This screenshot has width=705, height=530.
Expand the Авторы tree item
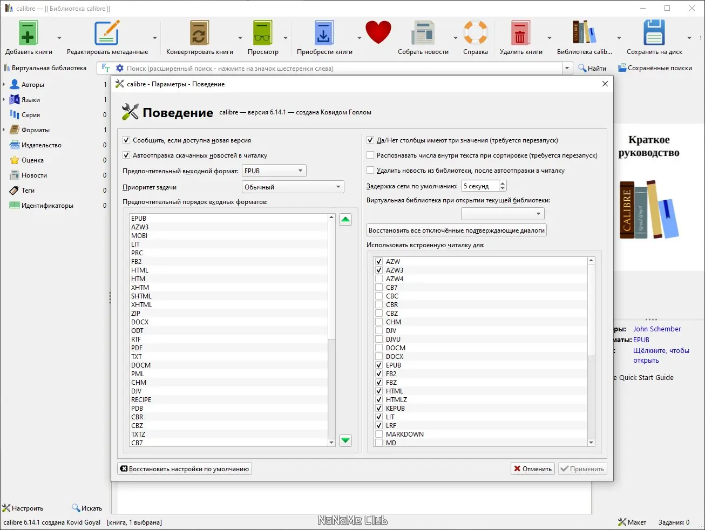(4, 85)
